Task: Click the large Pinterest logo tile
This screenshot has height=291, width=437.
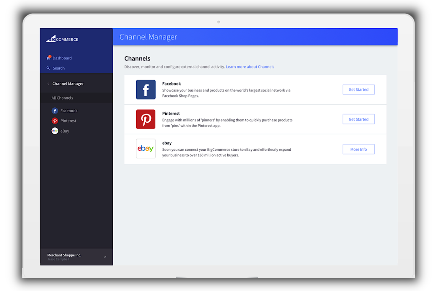Action: point(146,119)
